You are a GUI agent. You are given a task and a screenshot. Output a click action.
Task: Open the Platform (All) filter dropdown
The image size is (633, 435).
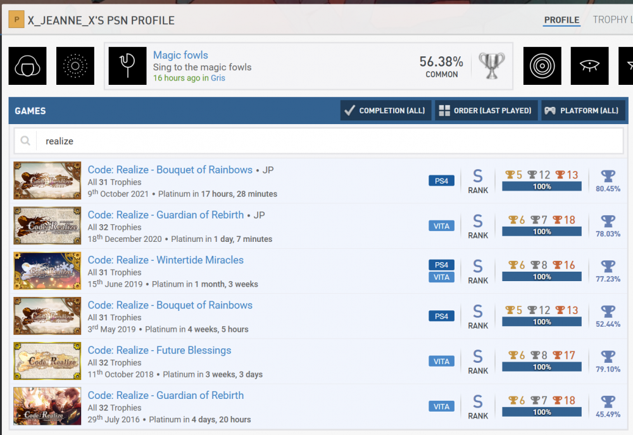point(582,111)
